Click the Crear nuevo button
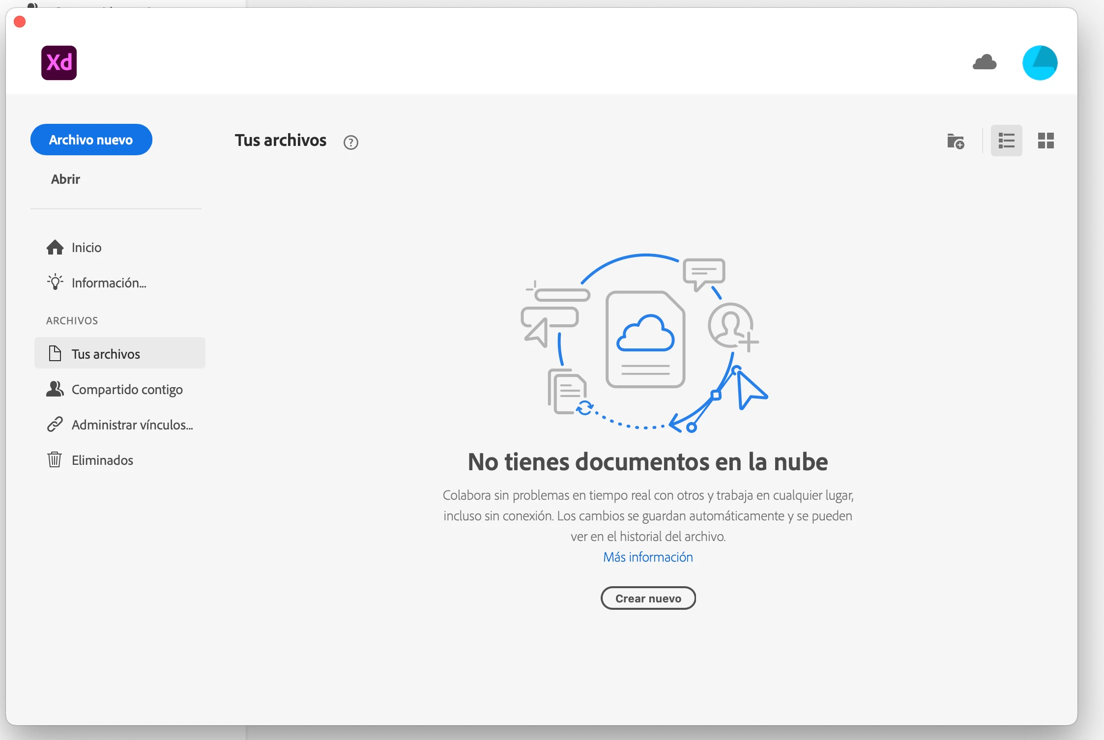 pos(648,598)
